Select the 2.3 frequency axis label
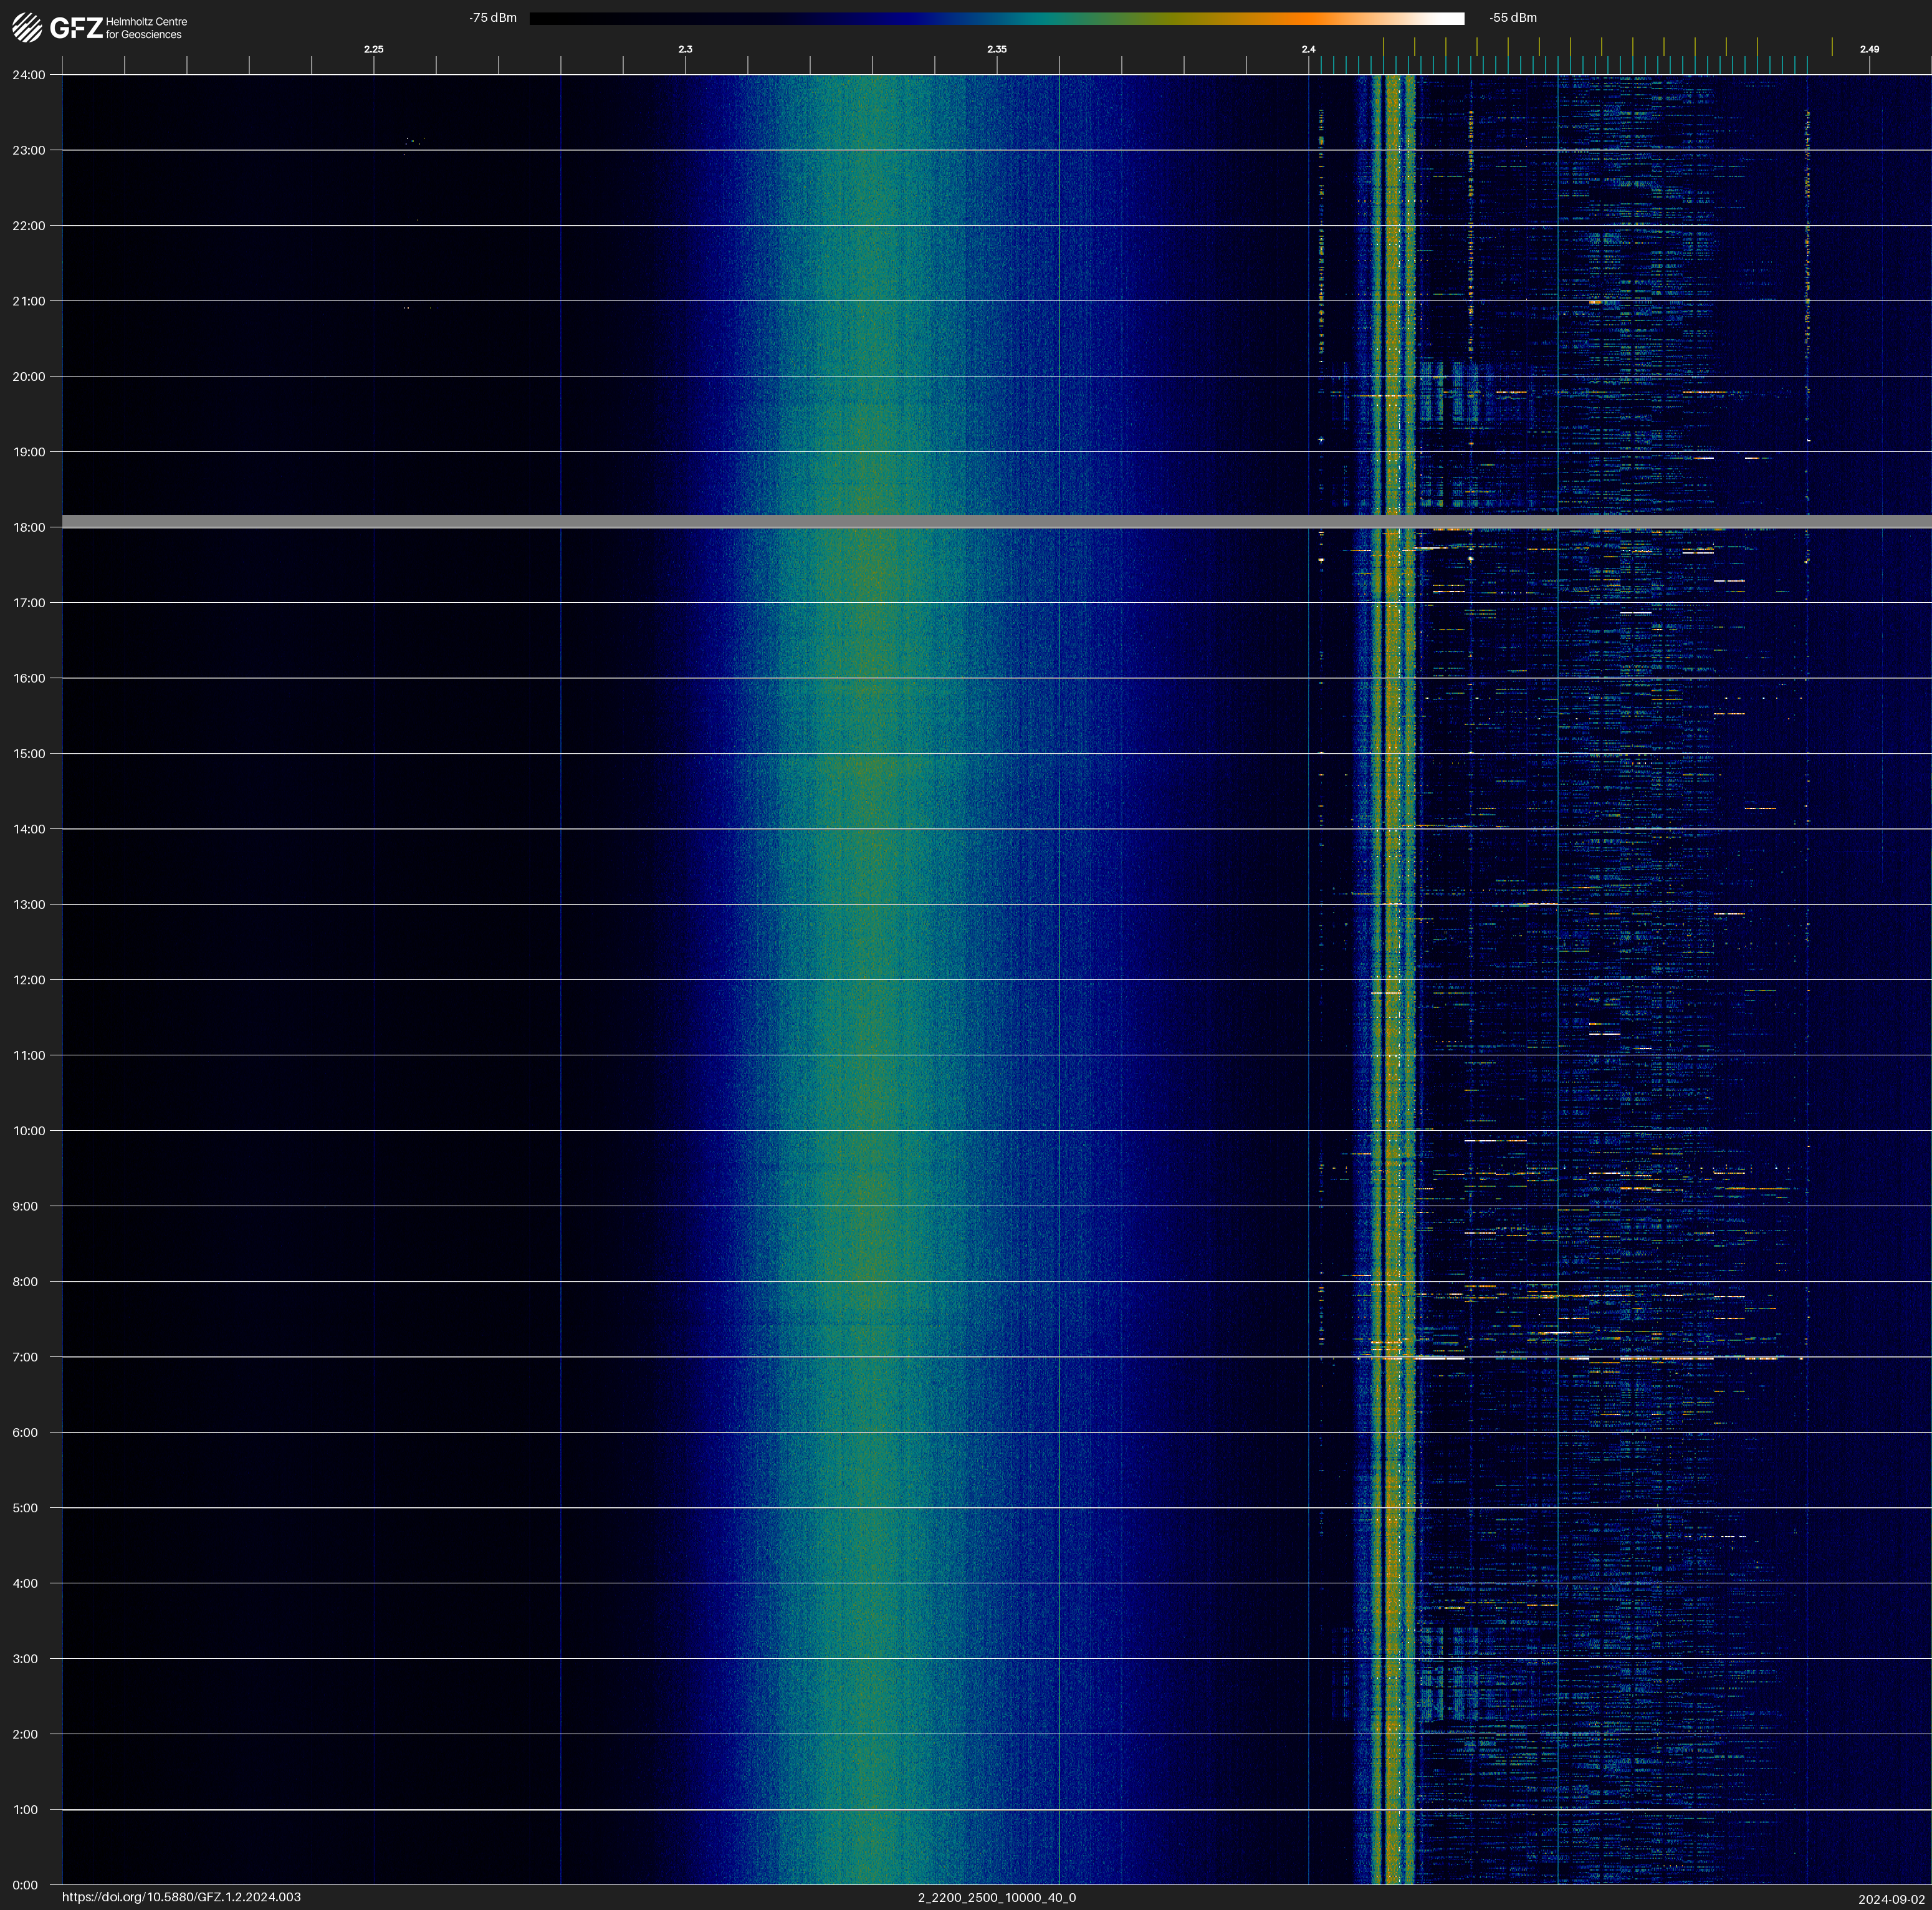The image size is (1932, 1910). click(685, 49)
